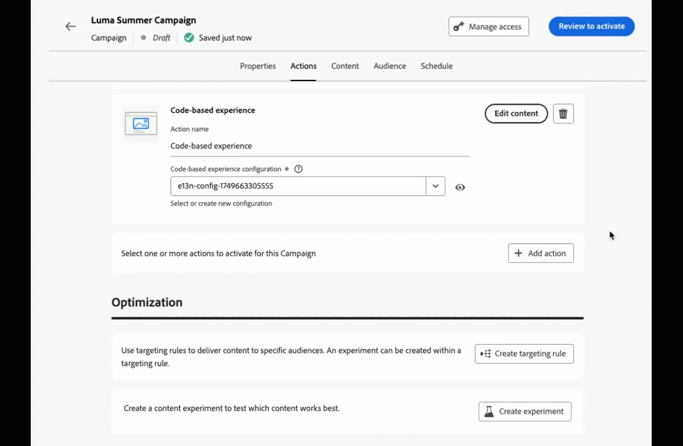
Task: Open the Content tab
Action: [345, 66]
